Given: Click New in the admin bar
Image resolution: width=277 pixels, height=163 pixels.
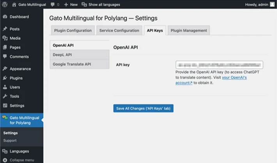Looking at the screenshot, I should (74, 5).
